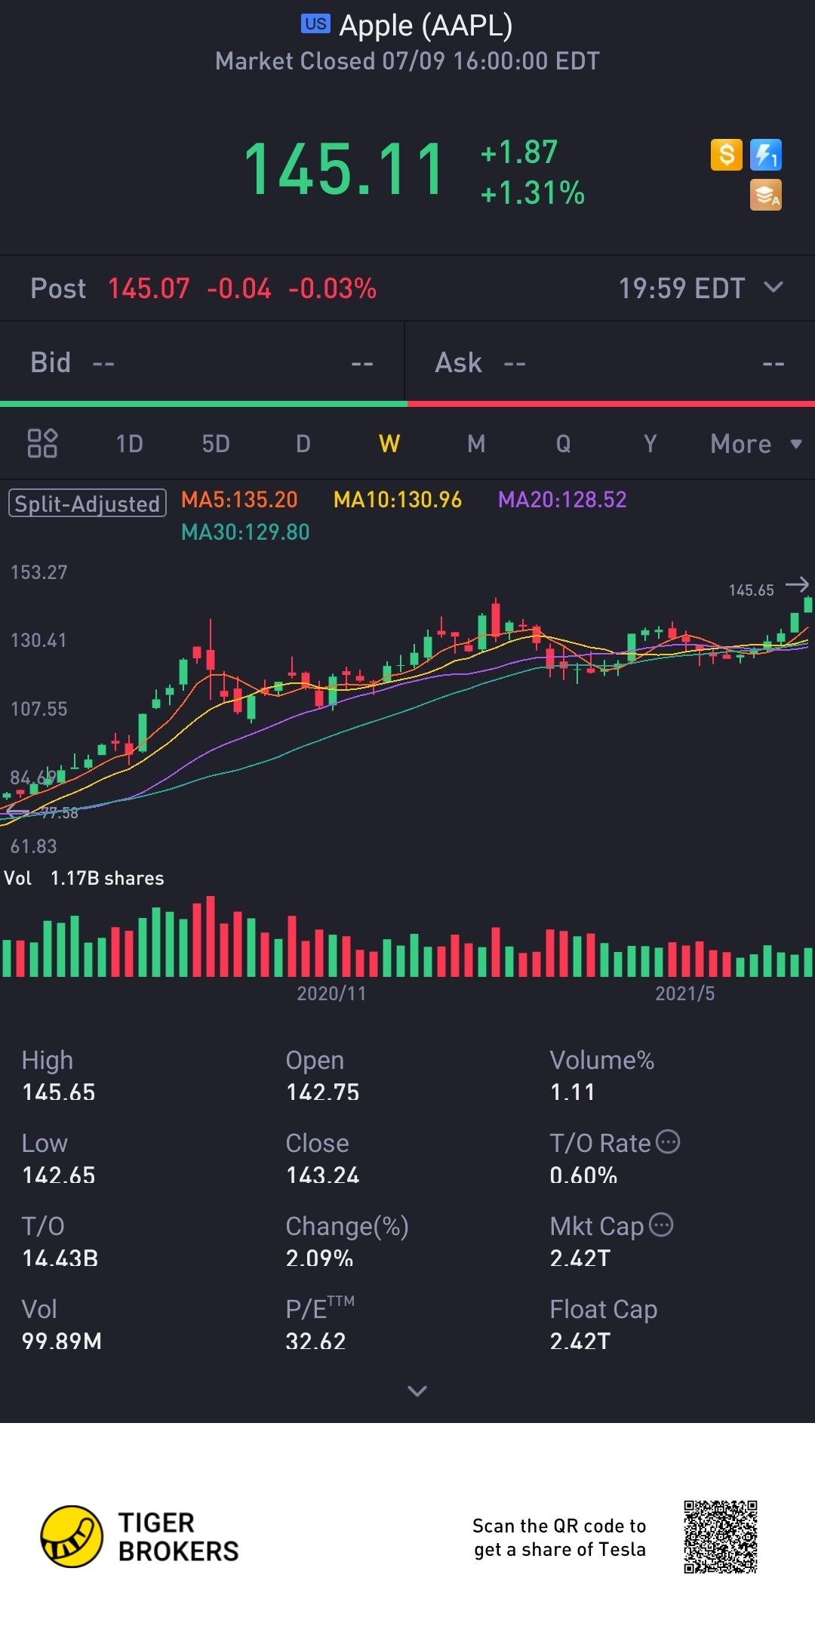
Task: Tap the Change(%) 2.09% value
Action: pyautogui.click(x=319, y=1258)
